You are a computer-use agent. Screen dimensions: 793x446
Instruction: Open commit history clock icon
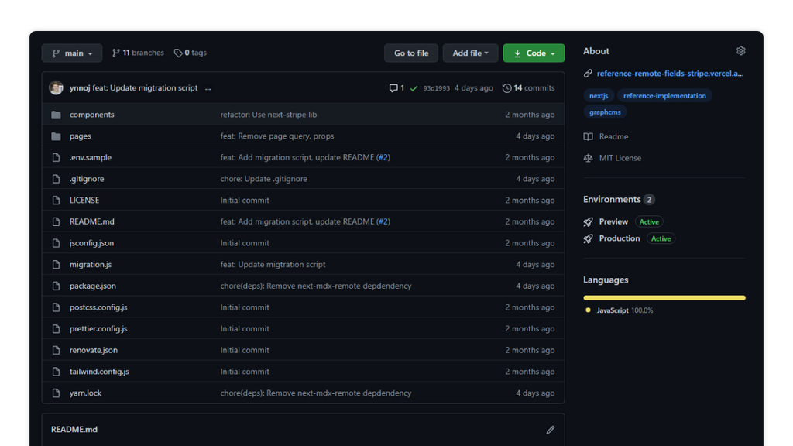pyautogui.click(x=506, y=88)
